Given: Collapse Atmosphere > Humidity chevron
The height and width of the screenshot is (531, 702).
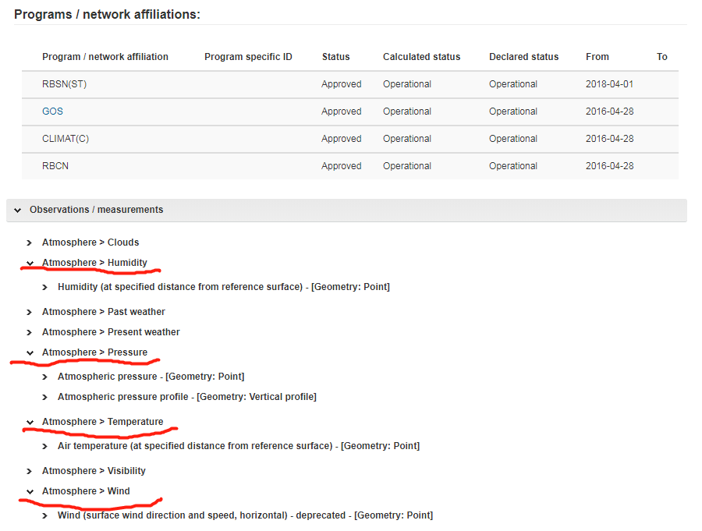Looking at the screenshot, I should coord(30,264).
